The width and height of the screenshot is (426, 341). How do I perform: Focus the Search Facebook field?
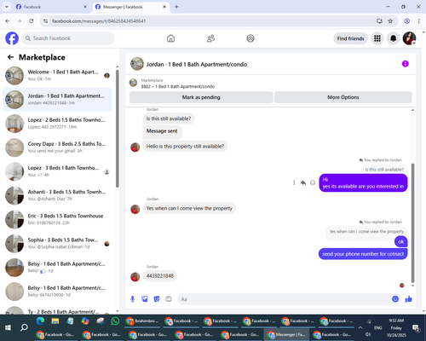pos(68,38)
